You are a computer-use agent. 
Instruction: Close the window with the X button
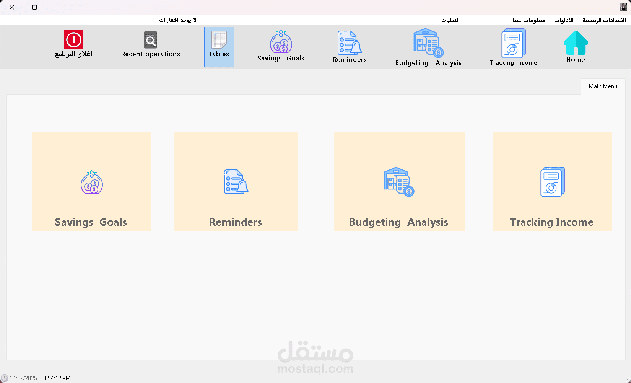tap(12, 7)
